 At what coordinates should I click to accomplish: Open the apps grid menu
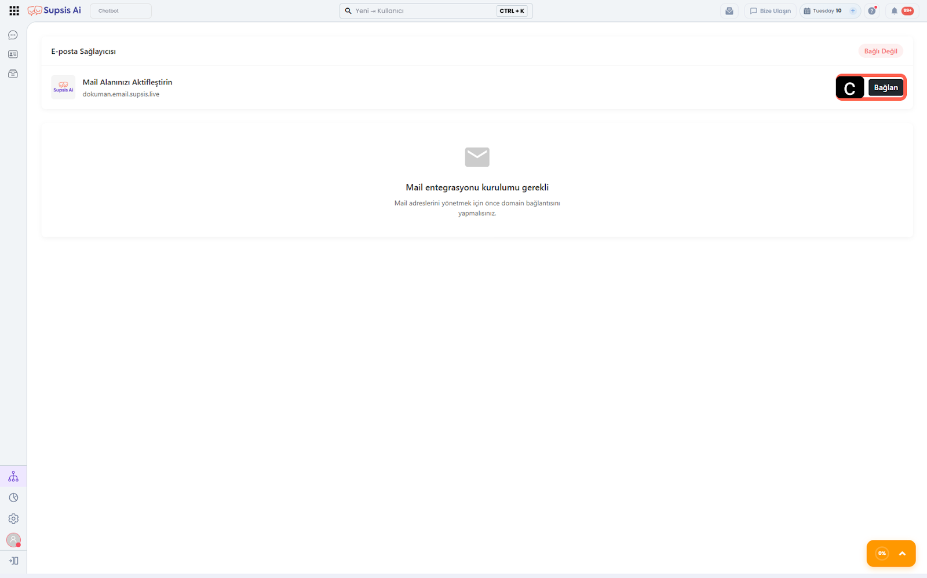(14, 10)
